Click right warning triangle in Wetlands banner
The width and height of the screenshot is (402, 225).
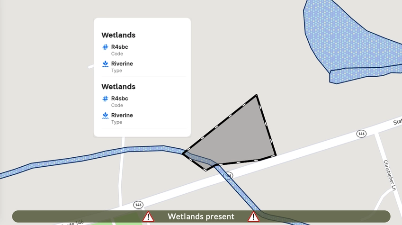coord(253,217)
